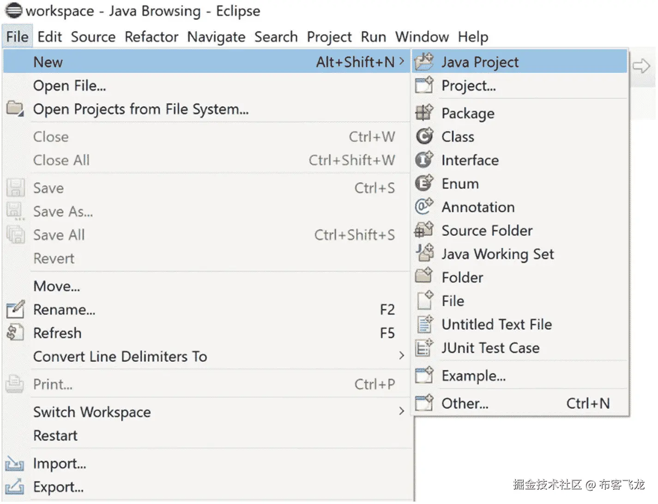
Task: Click Other... with Ctrl+N shortcut
Action: [x=465, y=403]
